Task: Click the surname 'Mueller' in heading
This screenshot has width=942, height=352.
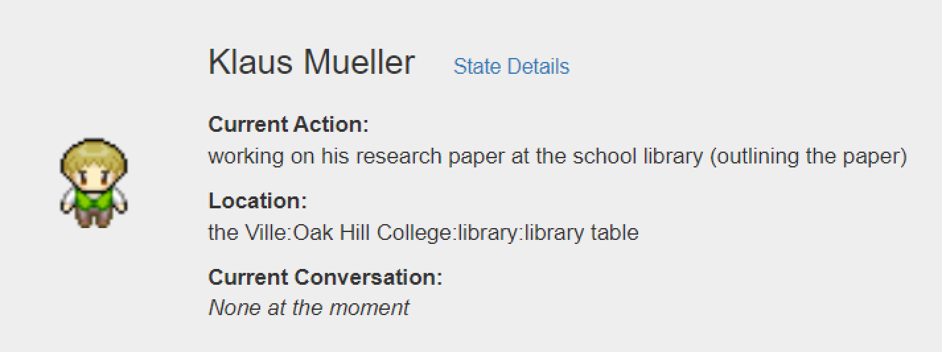Action: [x=359, y=62]
